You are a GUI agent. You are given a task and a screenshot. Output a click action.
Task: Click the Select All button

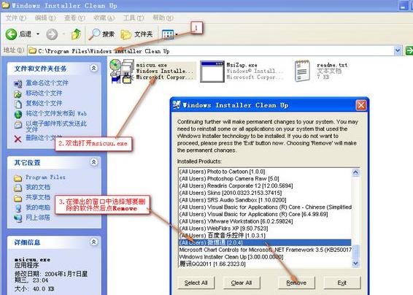(196, 283)
